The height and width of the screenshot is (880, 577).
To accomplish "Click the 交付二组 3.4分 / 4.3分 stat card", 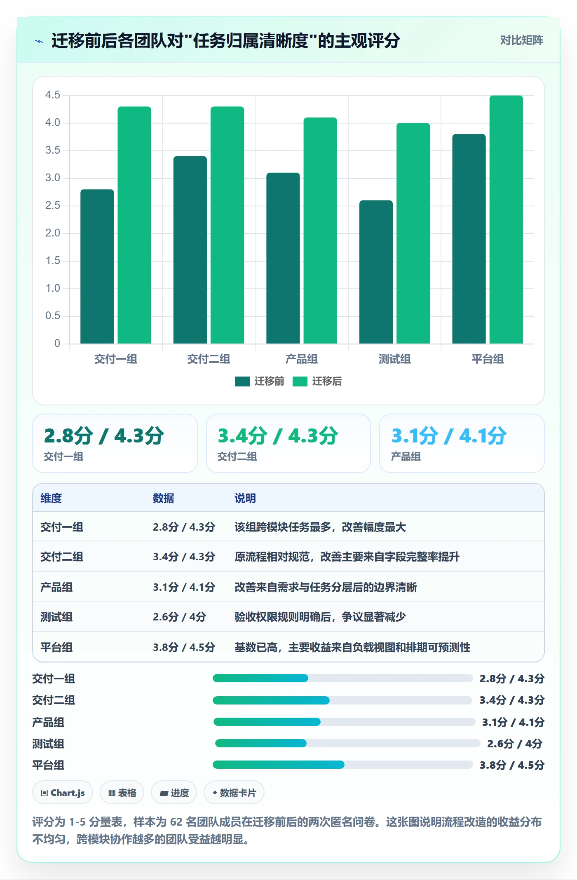I will coord(288,443).
